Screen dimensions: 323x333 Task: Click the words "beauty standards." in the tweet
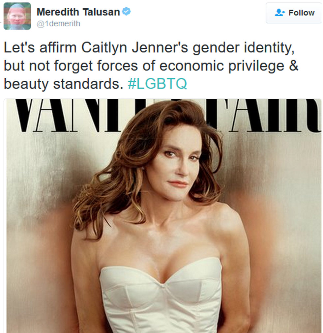[x=64, y=84]
